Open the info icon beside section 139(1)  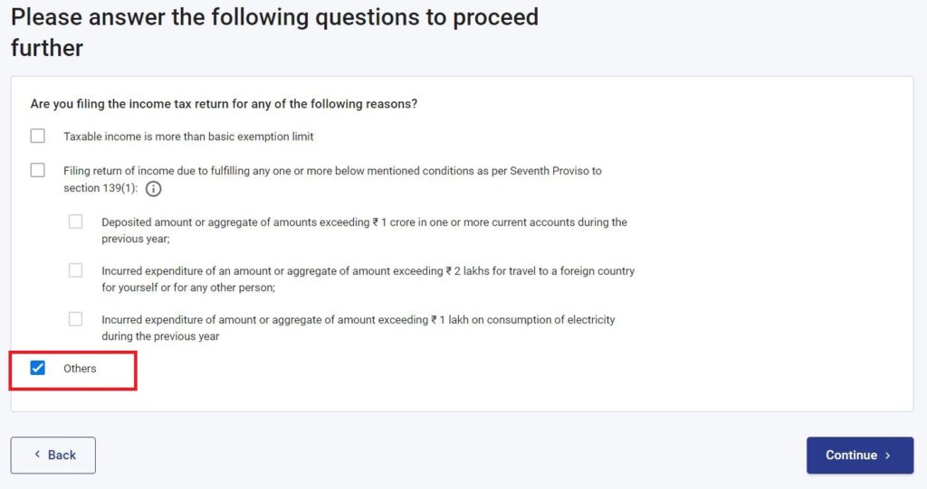[153, 189]
